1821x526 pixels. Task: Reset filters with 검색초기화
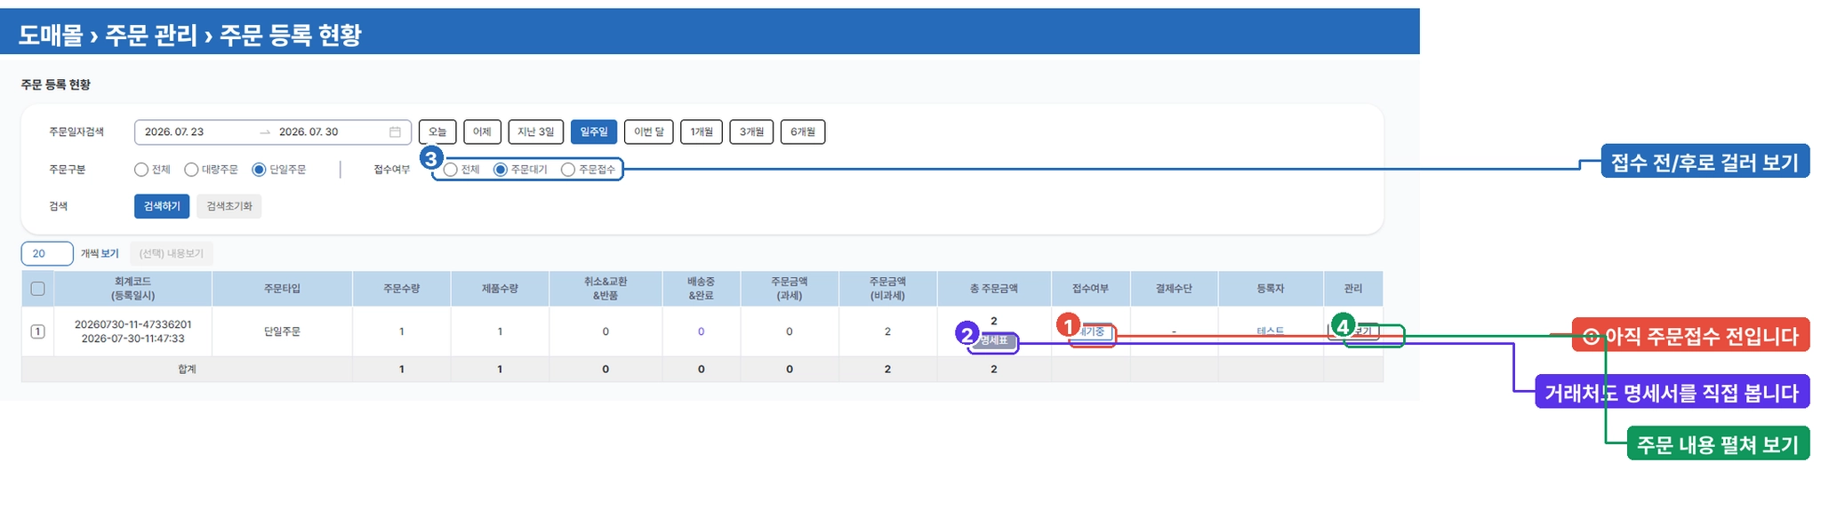pos(229,206)
